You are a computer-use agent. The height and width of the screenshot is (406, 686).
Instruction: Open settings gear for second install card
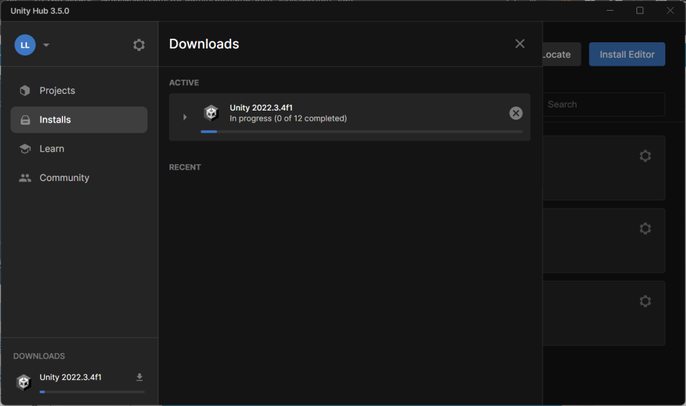[645, 228]
